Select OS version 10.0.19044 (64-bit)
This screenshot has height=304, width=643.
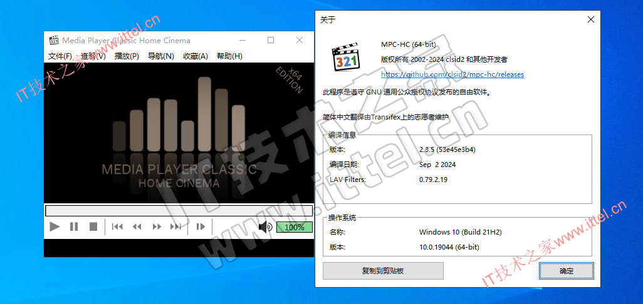[449, 247]
